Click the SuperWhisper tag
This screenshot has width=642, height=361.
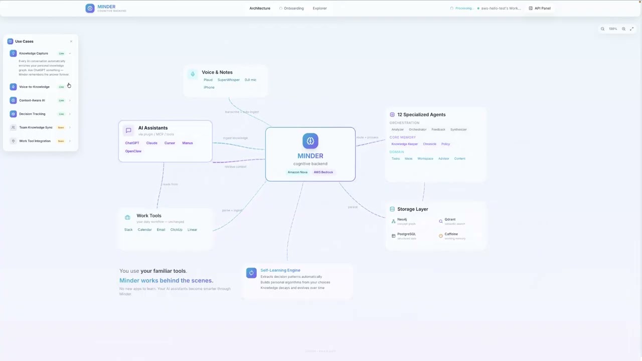229,80
